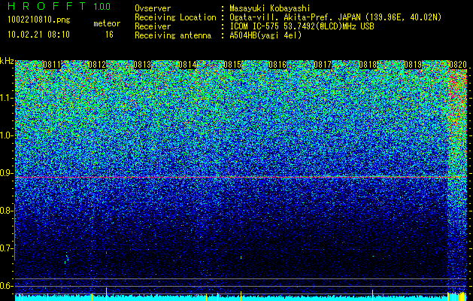Viewport: 473px width, 301px height.
Task: Click the 0814 time marker
Action: [x=187, y=65]
